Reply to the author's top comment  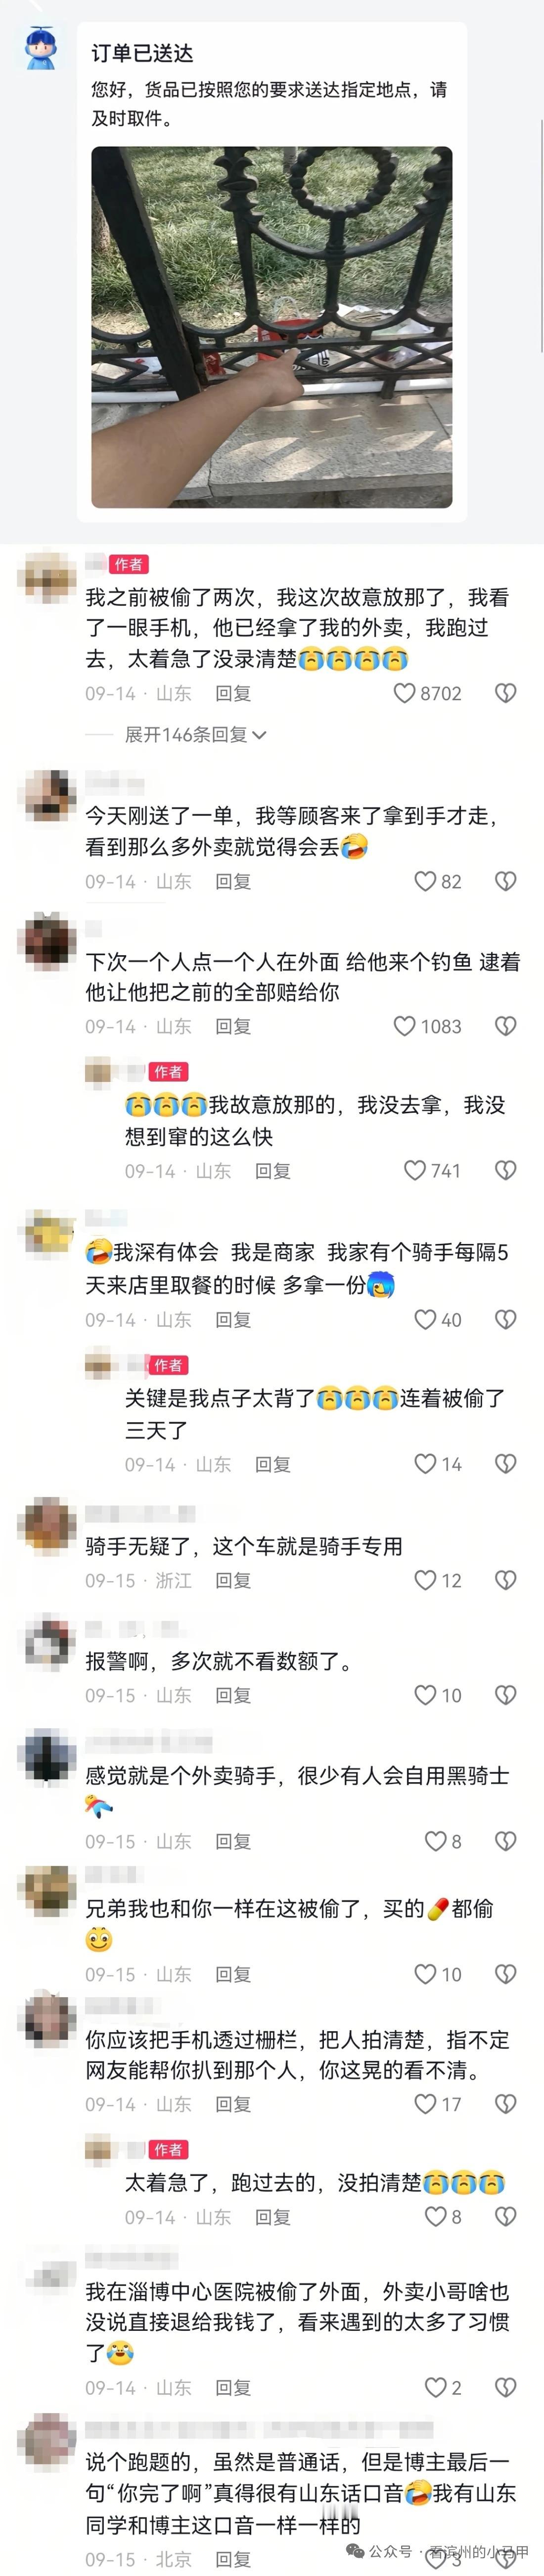(232, 693)
